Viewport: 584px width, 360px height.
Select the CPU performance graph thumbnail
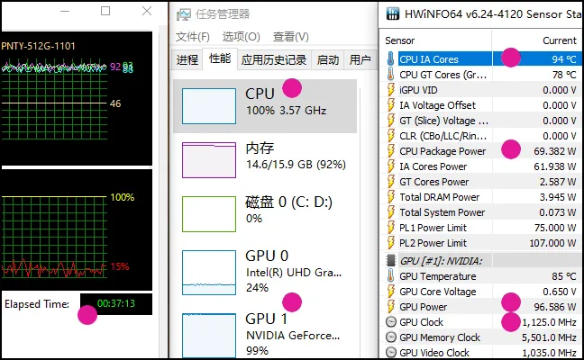pyautogui.click(x=209, y=106)
